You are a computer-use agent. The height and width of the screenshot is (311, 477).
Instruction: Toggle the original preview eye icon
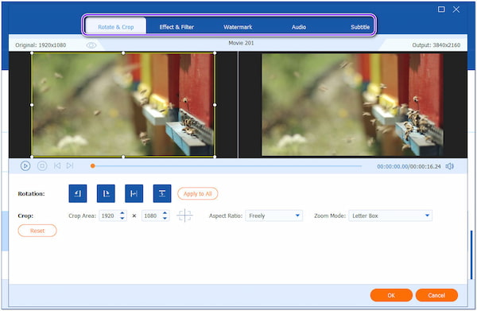coord(91,45)
